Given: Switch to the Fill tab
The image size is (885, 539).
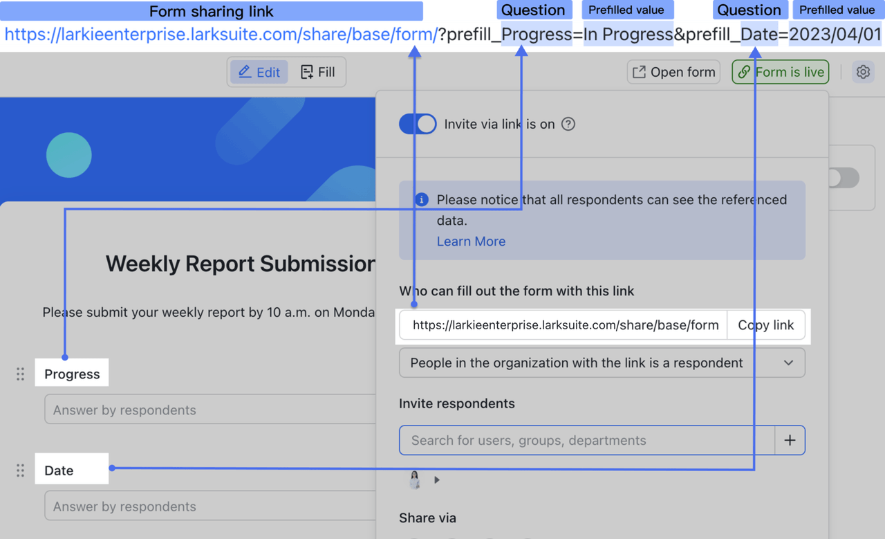Looking at the screenshot, I should tap(318, 72).
